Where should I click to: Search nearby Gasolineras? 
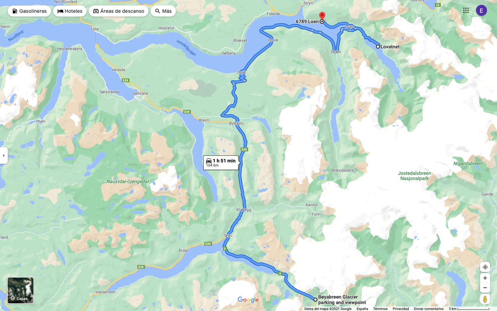coord(29,11)
